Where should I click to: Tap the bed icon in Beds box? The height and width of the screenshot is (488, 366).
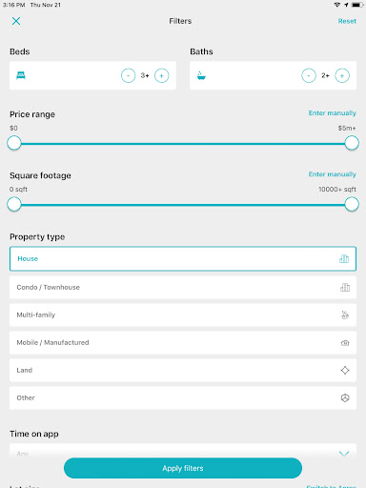(21, 75)
